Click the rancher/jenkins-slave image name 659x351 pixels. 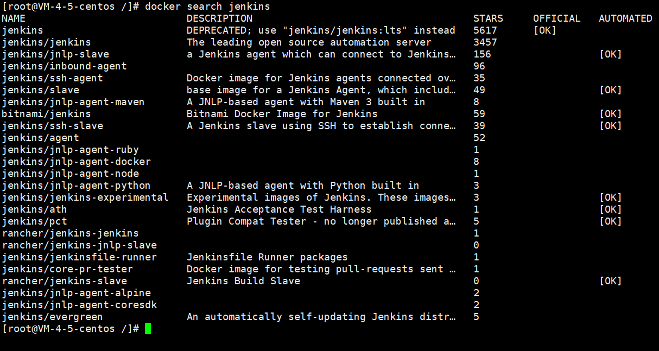64,281
